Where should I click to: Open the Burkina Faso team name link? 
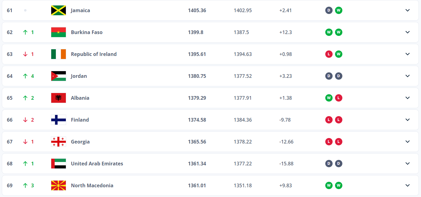tap(87, 32)
